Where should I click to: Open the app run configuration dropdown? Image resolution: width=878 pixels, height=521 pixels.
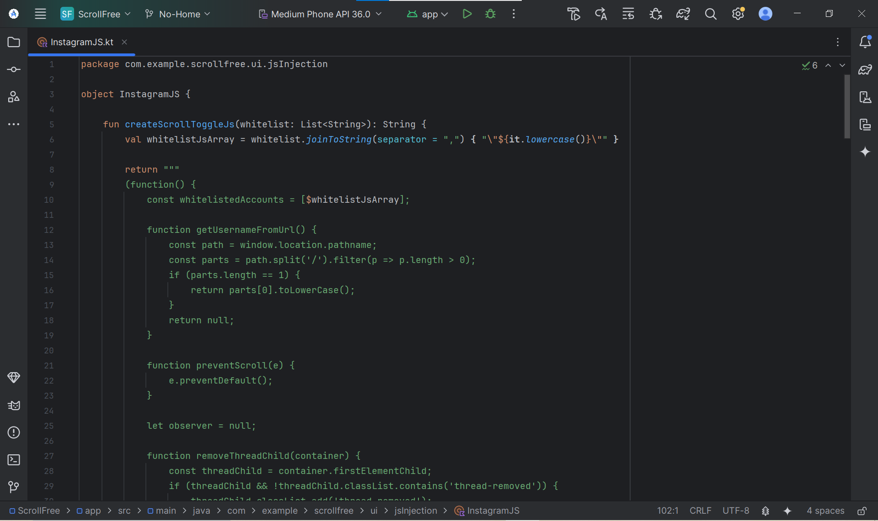point(427,14)
